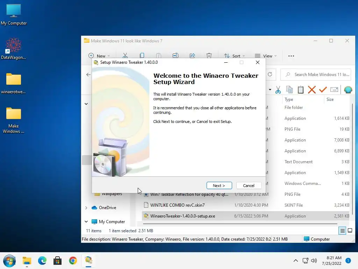The height and width of the screenshot is (269, 358).
Task: Click the red X delete icon
Action: pyautogui.click(x=312, y=90)
